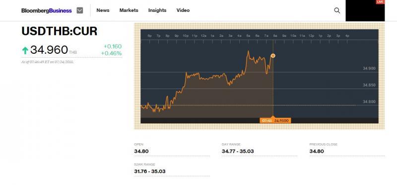Screen dimensions: 397x185
Task: Open the Video section
Action: pos(183,10)
